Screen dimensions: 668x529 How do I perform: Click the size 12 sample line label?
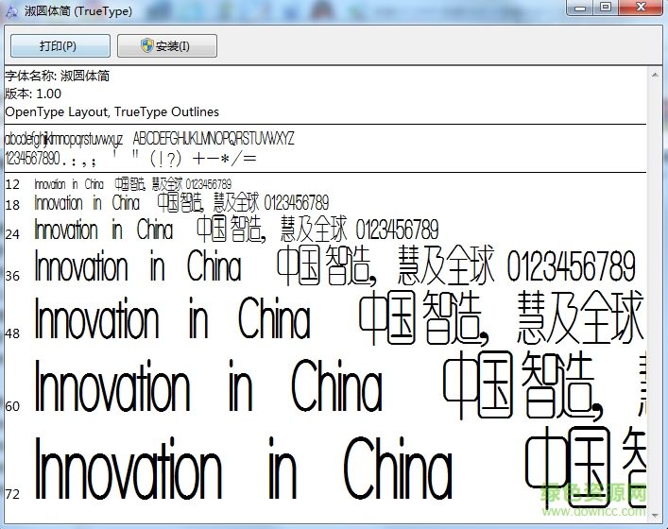pos(12,184)
